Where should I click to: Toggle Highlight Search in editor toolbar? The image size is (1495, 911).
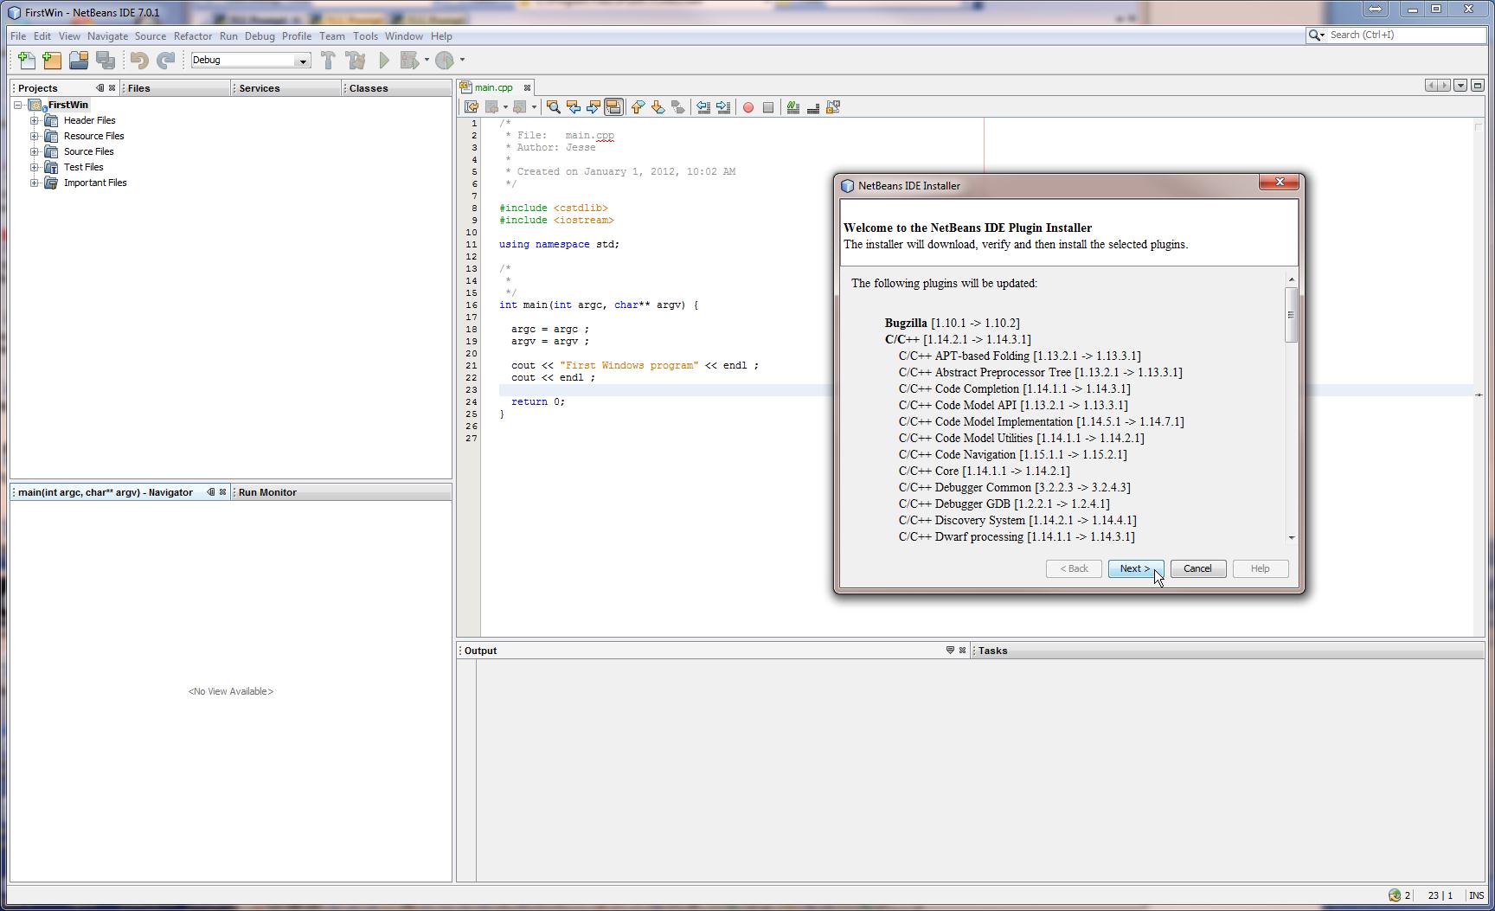[x=613, y=107]
